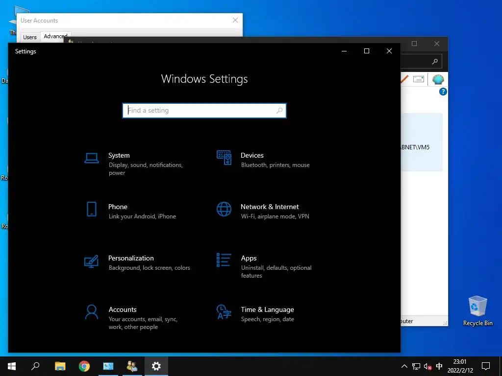Close the background window behind Settings
The width and height of the screenshot is (502, 376).
(437, 44)
